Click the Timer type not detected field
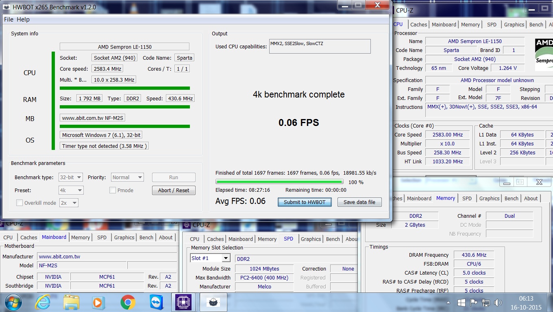Screen dimensions: 553x312 104,146
